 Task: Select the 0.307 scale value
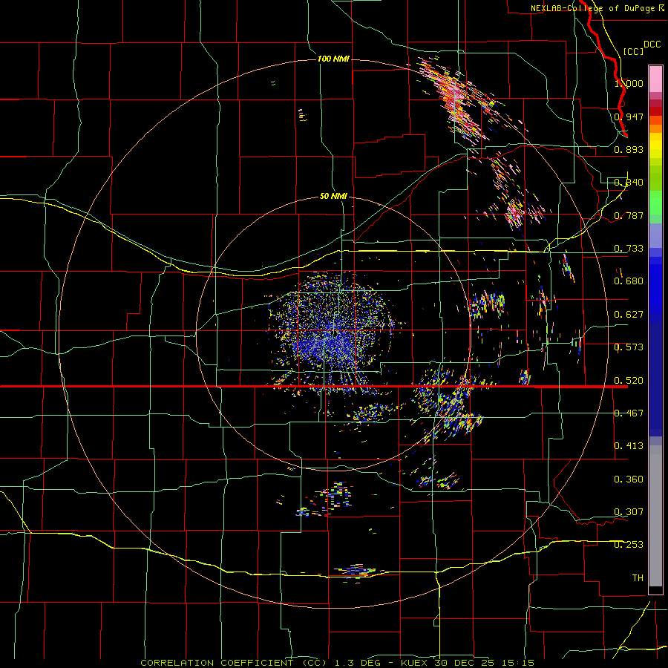point(629,512)
